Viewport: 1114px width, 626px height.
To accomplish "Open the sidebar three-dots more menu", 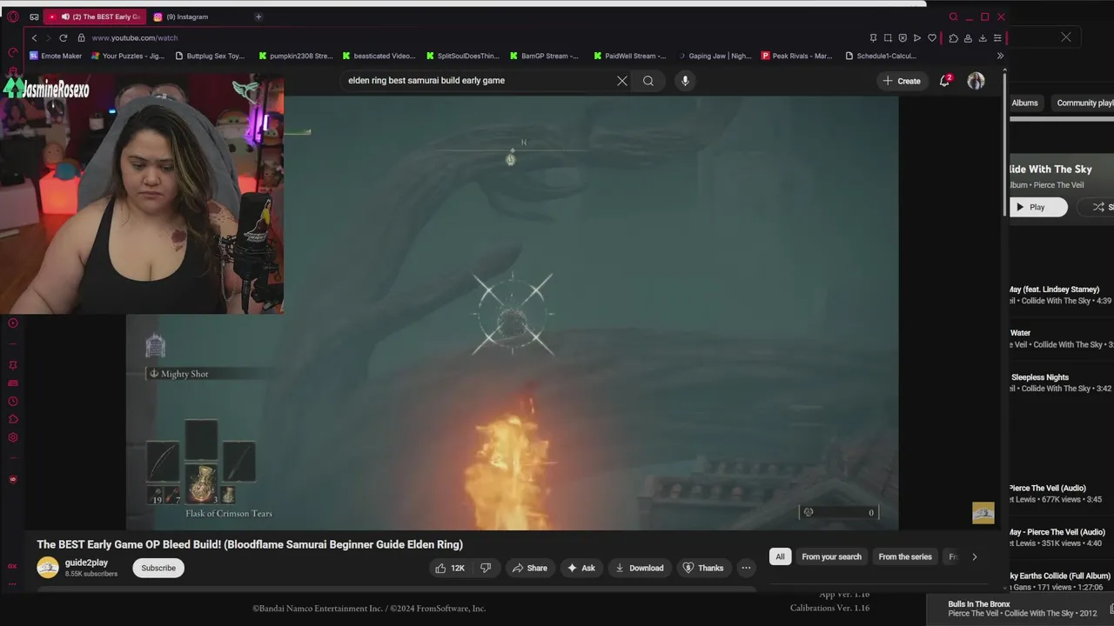I will pos(12,584).
